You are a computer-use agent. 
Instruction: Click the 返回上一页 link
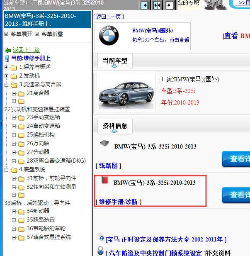[109, 17]
